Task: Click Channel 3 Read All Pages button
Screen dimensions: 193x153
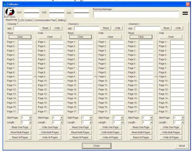Action: 141,137
